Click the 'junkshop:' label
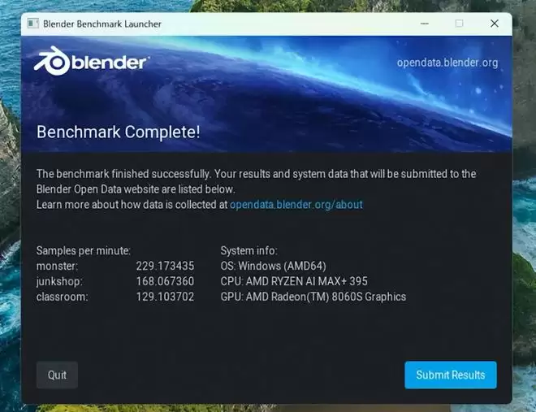The height and width of the screenshot is (412, 536). pos(59,281)
